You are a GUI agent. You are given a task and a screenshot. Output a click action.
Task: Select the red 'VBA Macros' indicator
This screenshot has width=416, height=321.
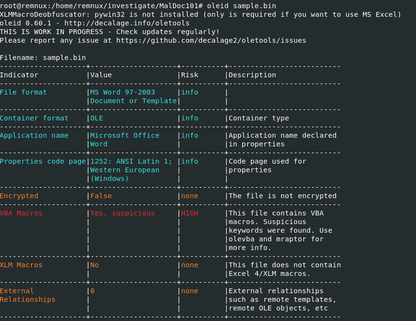(x=21, y=213)
